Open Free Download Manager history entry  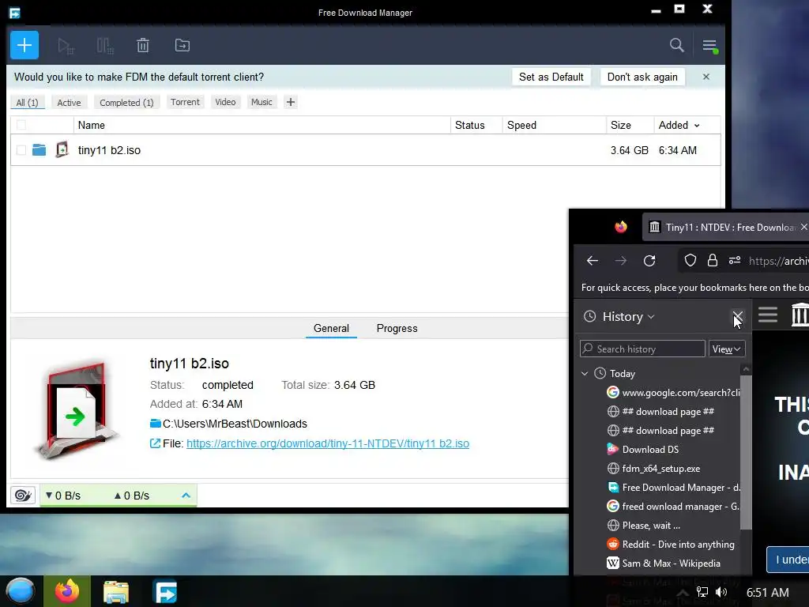pyautogui.click(x=673, y=488)
